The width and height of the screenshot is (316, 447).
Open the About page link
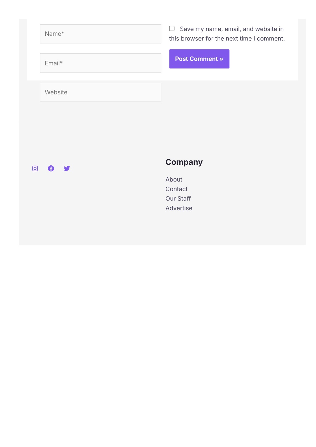coord(174,180)
